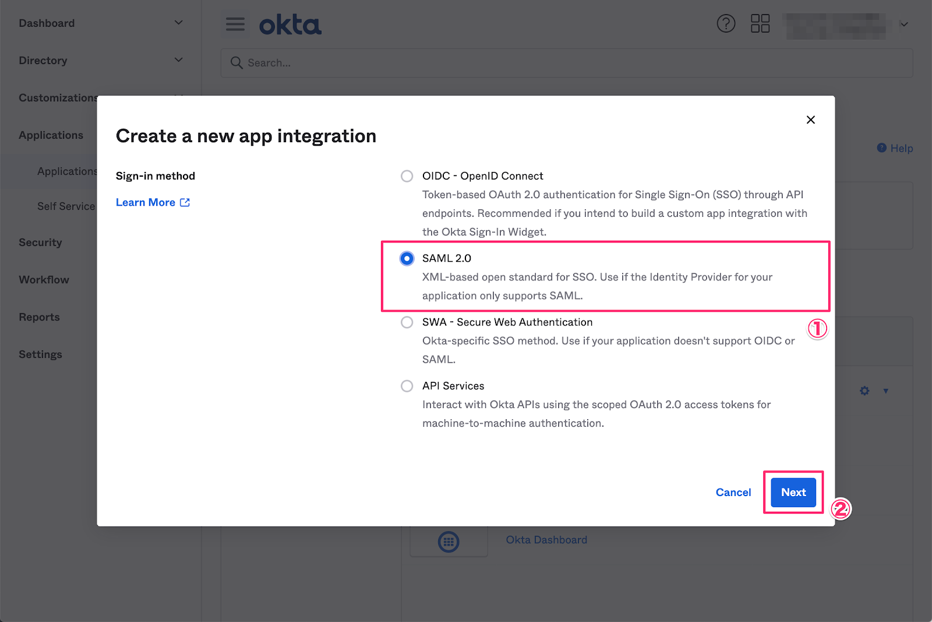The height and width of the screenshot is (622, 932).
Task: Click the SWA - Secure Web Authentication label
Action: pyautogui.click(x=507, y=322)
